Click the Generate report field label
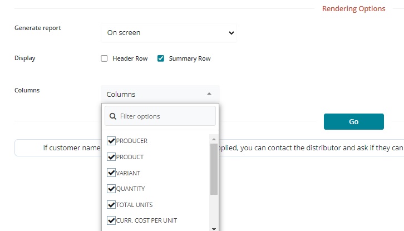404x231 pixels. click(x=38, y=28)
